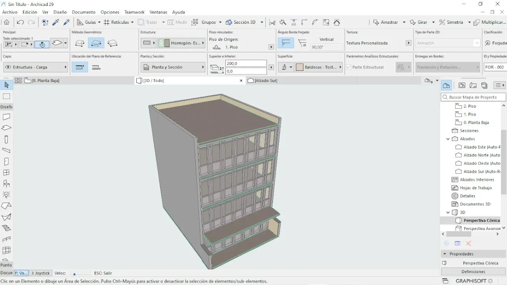Activate the Door tool

(6, 161)
